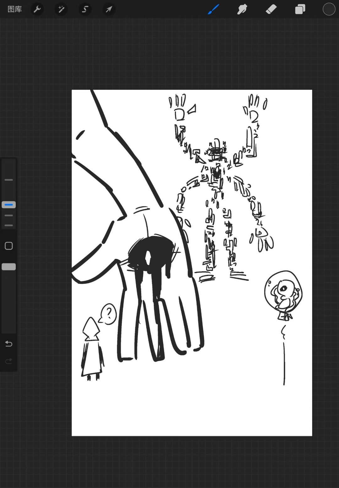Activate the Transform arrow tool
The image size is (339, 488).
109,9
